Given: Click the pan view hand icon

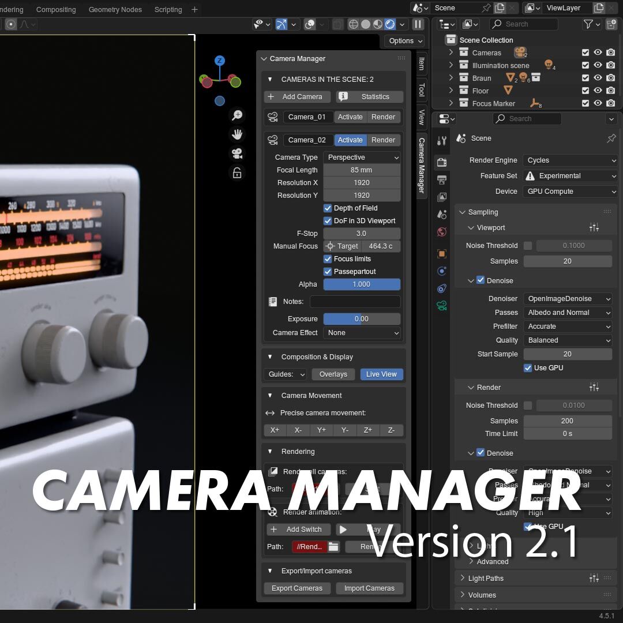Looking at the screenshot, I should click(x=237, y=134).
